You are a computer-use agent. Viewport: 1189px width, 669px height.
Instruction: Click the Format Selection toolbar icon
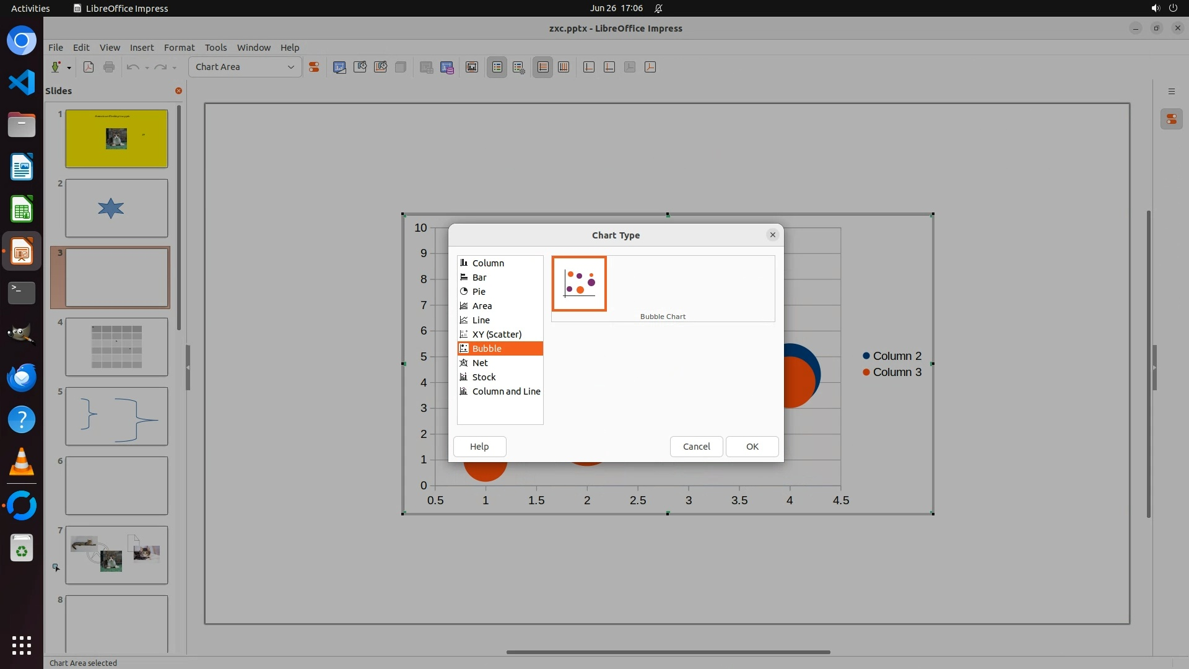pyautogui.click(x=314, y=67)
